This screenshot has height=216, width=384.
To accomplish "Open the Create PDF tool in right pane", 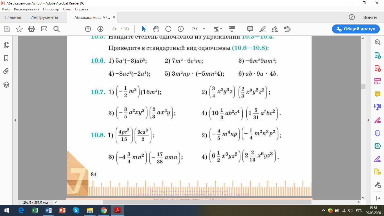I will pos(377,68).
